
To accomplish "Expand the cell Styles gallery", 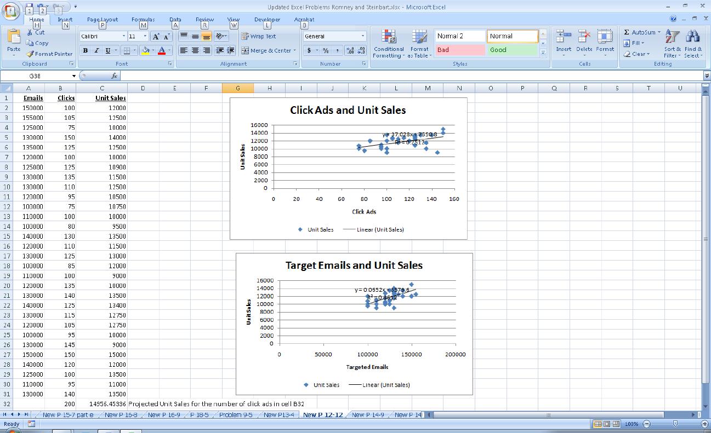I will pyautogui.click(x=543, y=53).
